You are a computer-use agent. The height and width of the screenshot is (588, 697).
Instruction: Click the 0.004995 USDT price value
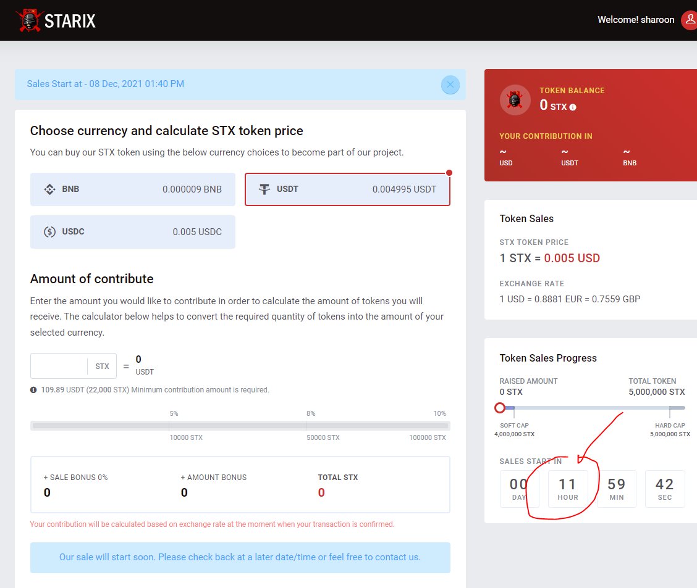405,189
